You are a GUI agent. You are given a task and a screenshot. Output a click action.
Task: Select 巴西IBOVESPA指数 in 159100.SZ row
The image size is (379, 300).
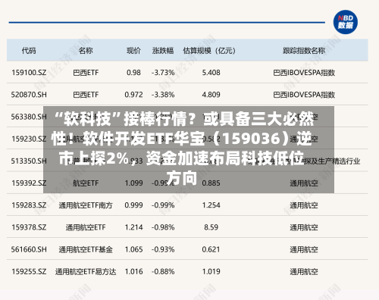pos(304,73)
